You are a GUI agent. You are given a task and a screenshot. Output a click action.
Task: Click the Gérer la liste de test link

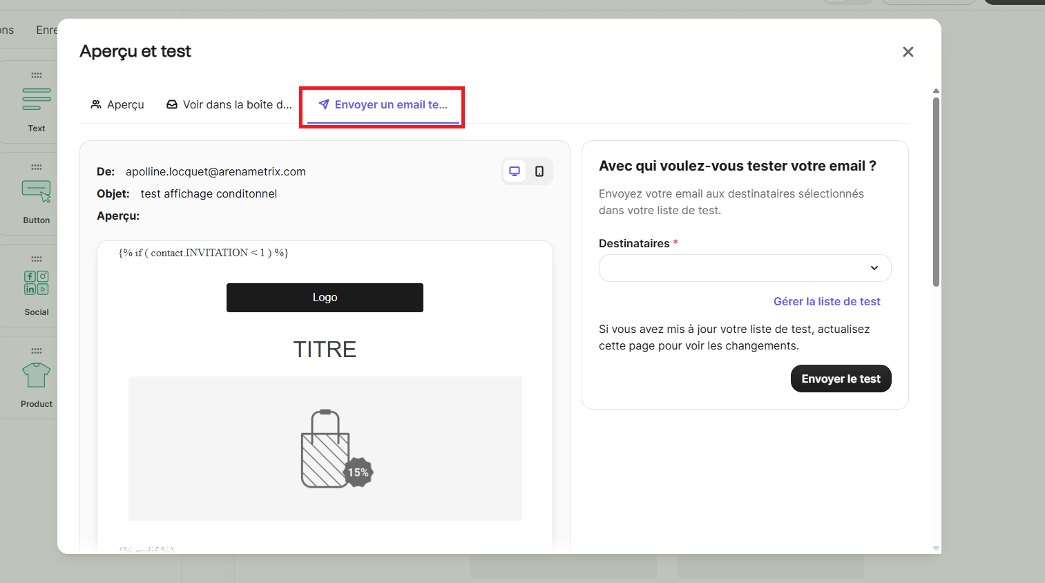826,301
